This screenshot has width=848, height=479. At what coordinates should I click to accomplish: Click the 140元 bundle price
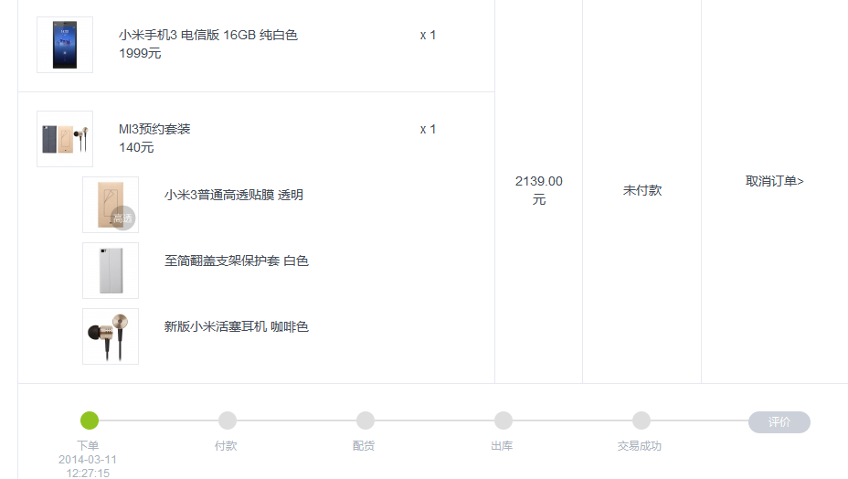(x=136, y=148)
